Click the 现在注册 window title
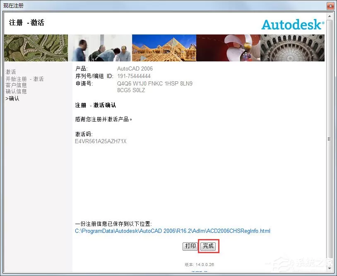337x276 pixels. click(13, 5)
